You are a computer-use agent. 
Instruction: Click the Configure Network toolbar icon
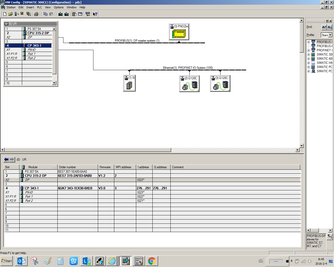click(88, 14)
